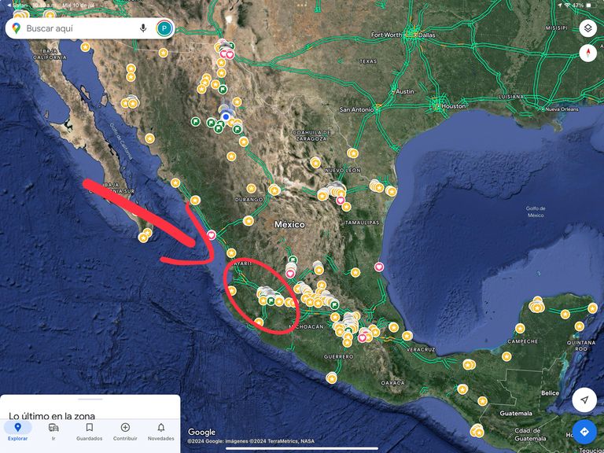Tap the microphone voice search icon
The width and height of the screenshot is (604, 453).
(x=143, y=28)
